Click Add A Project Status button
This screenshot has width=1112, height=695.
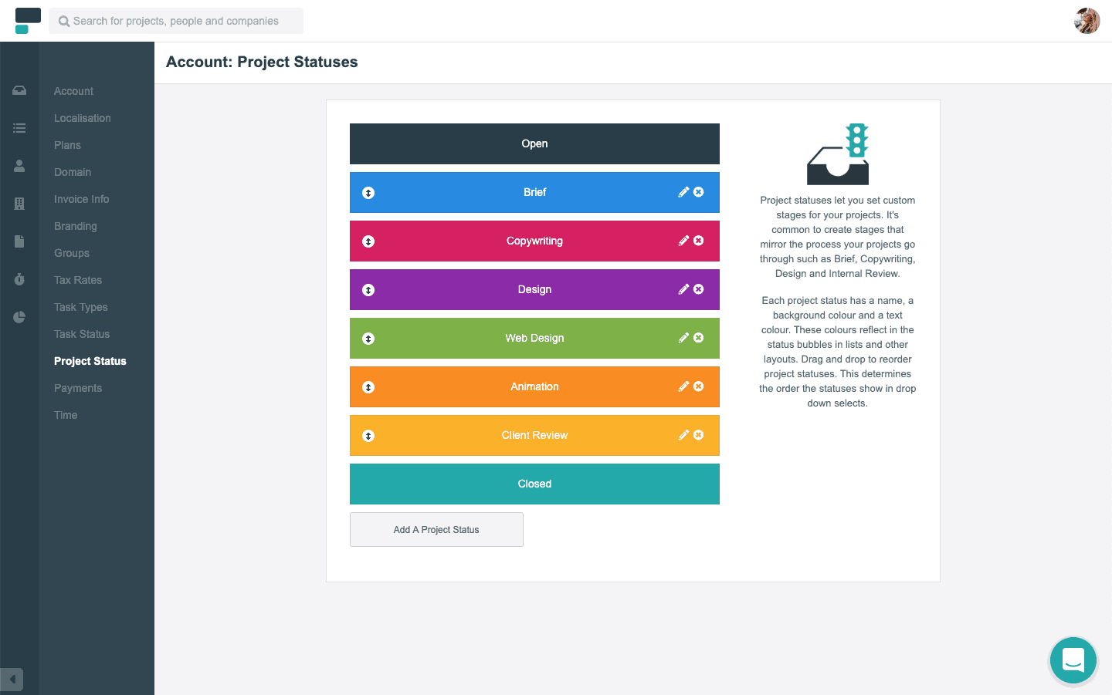click(436, 530)
